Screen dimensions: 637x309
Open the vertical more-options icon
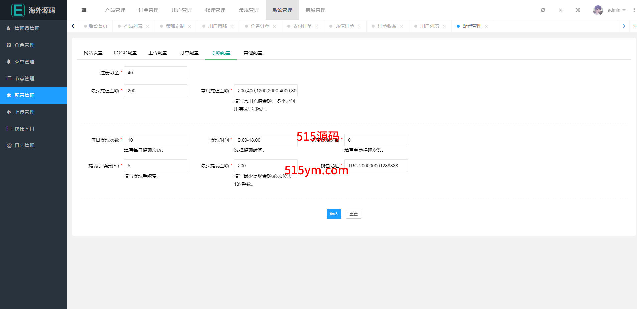pos(634,10)
